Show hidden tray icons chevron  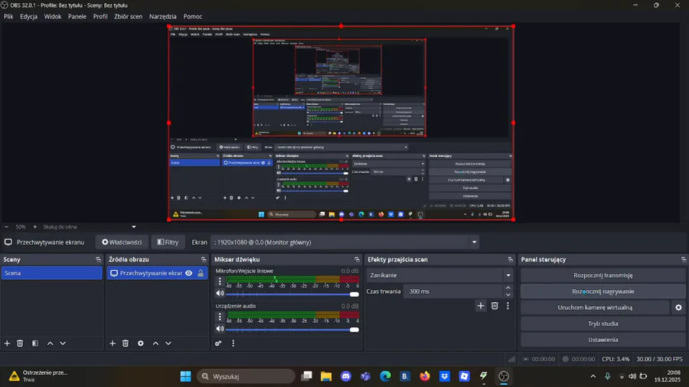point(593,376)
